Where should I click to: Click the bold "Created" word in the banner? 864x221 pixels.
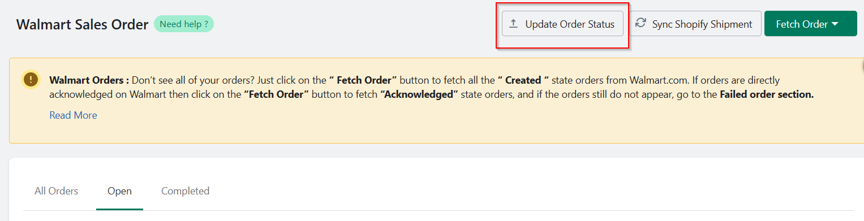[523, 80]
